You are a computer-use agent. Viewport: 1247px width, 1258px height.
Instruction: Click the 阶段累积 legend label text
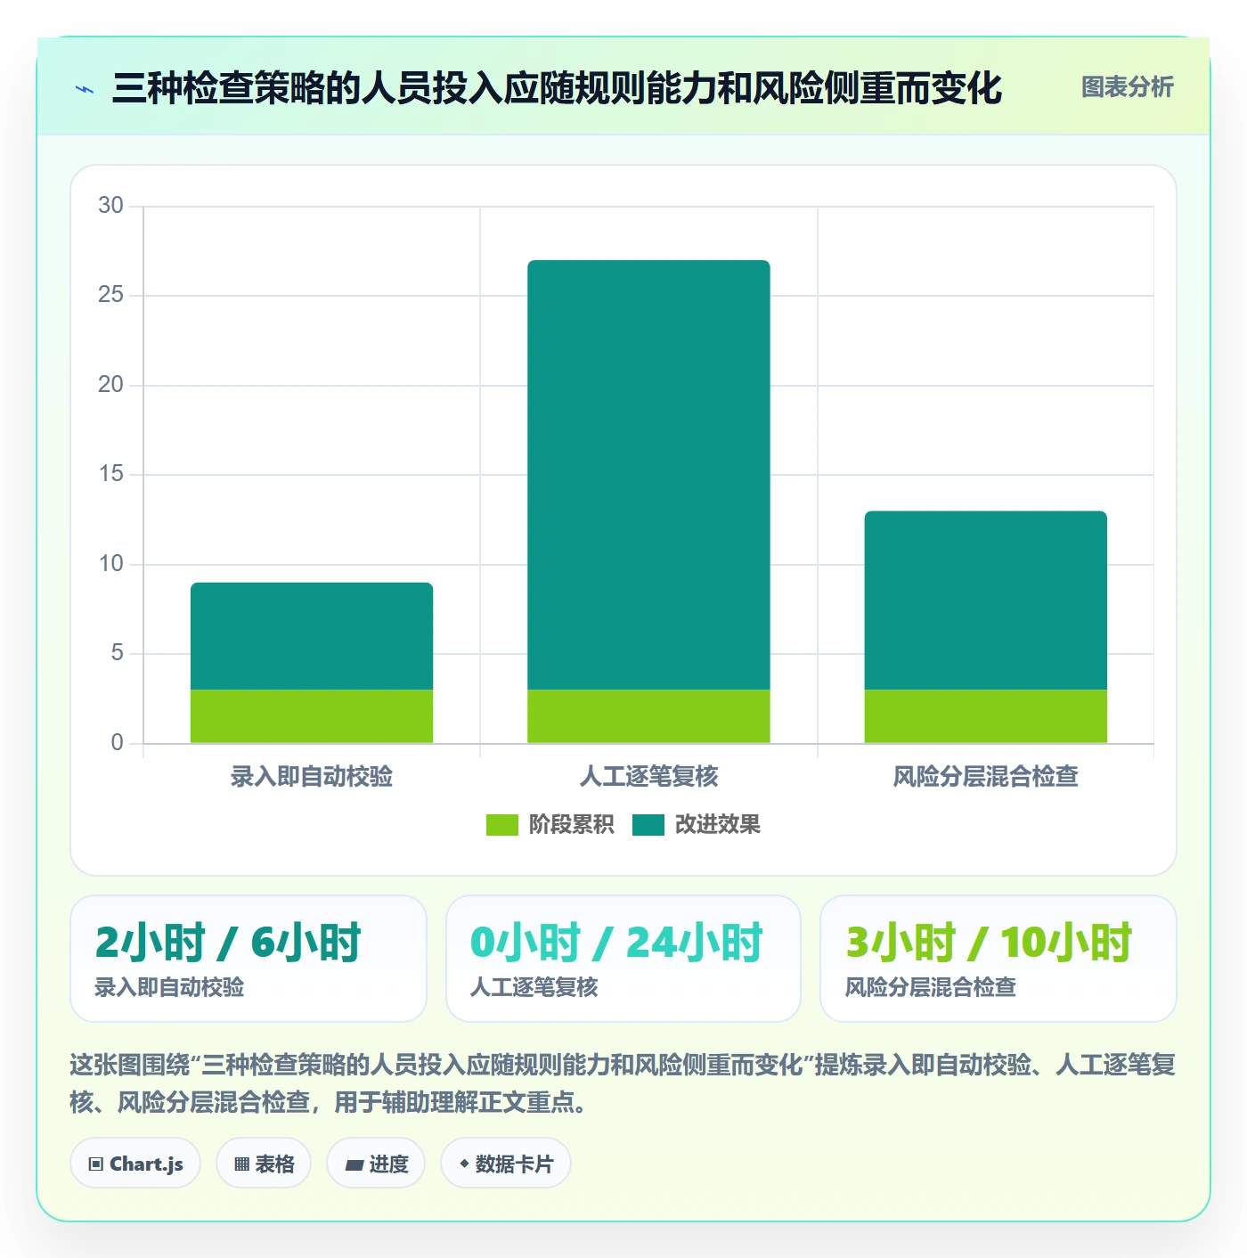tap(571, 825)
